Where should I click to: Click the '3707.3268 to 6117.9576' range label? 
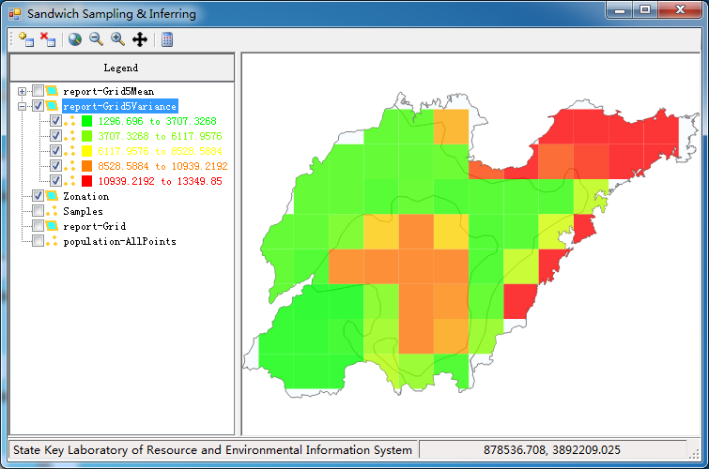(x=160, y=136)
